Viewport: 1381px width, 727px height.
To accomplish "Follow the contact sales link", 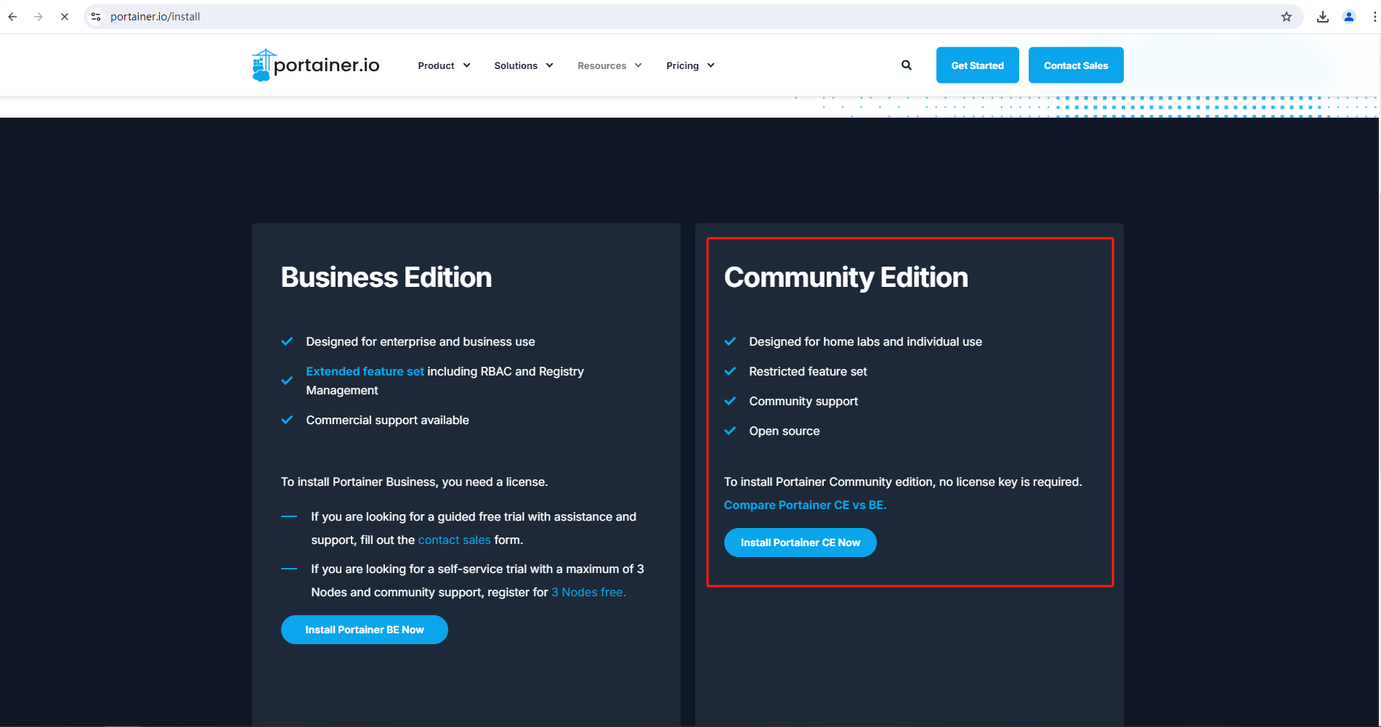I will [455, 540].
